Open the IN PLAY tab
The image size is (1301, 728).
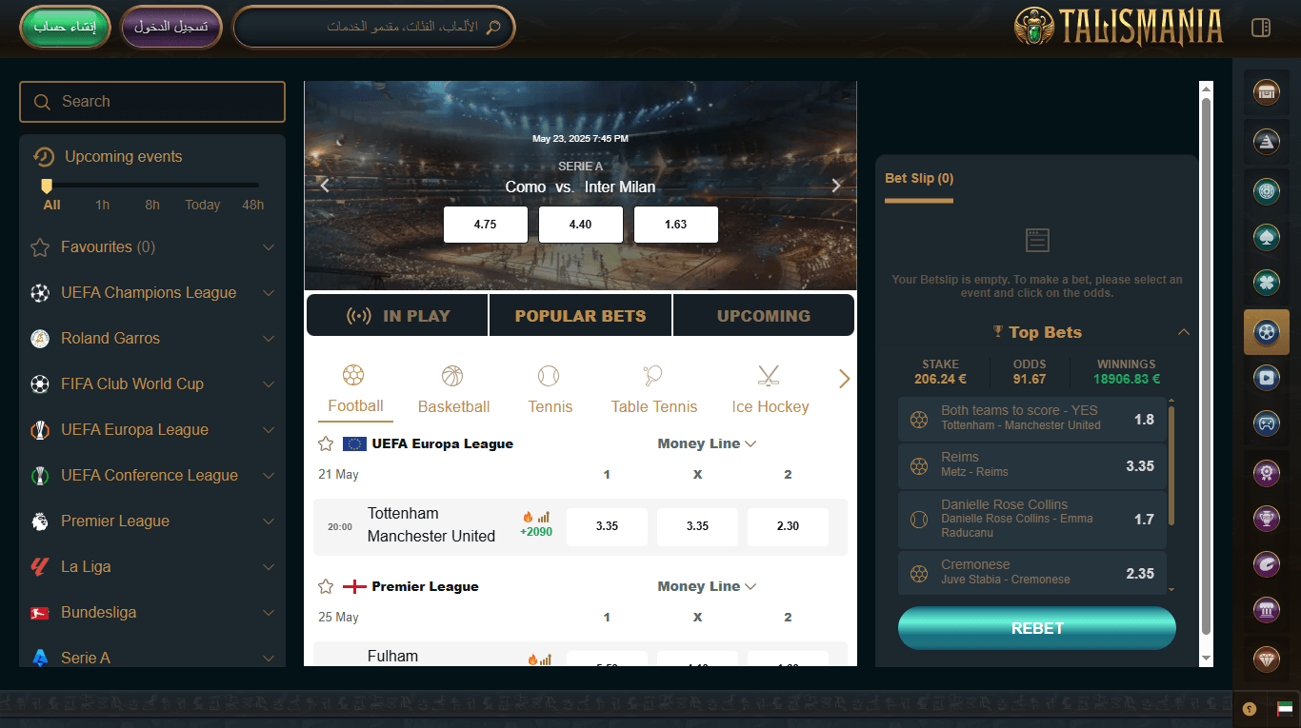[x=397, y=316]
